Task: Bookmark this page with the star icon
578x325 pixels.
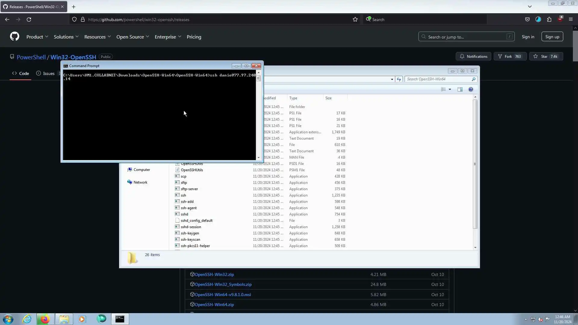Action: point(355,20)
